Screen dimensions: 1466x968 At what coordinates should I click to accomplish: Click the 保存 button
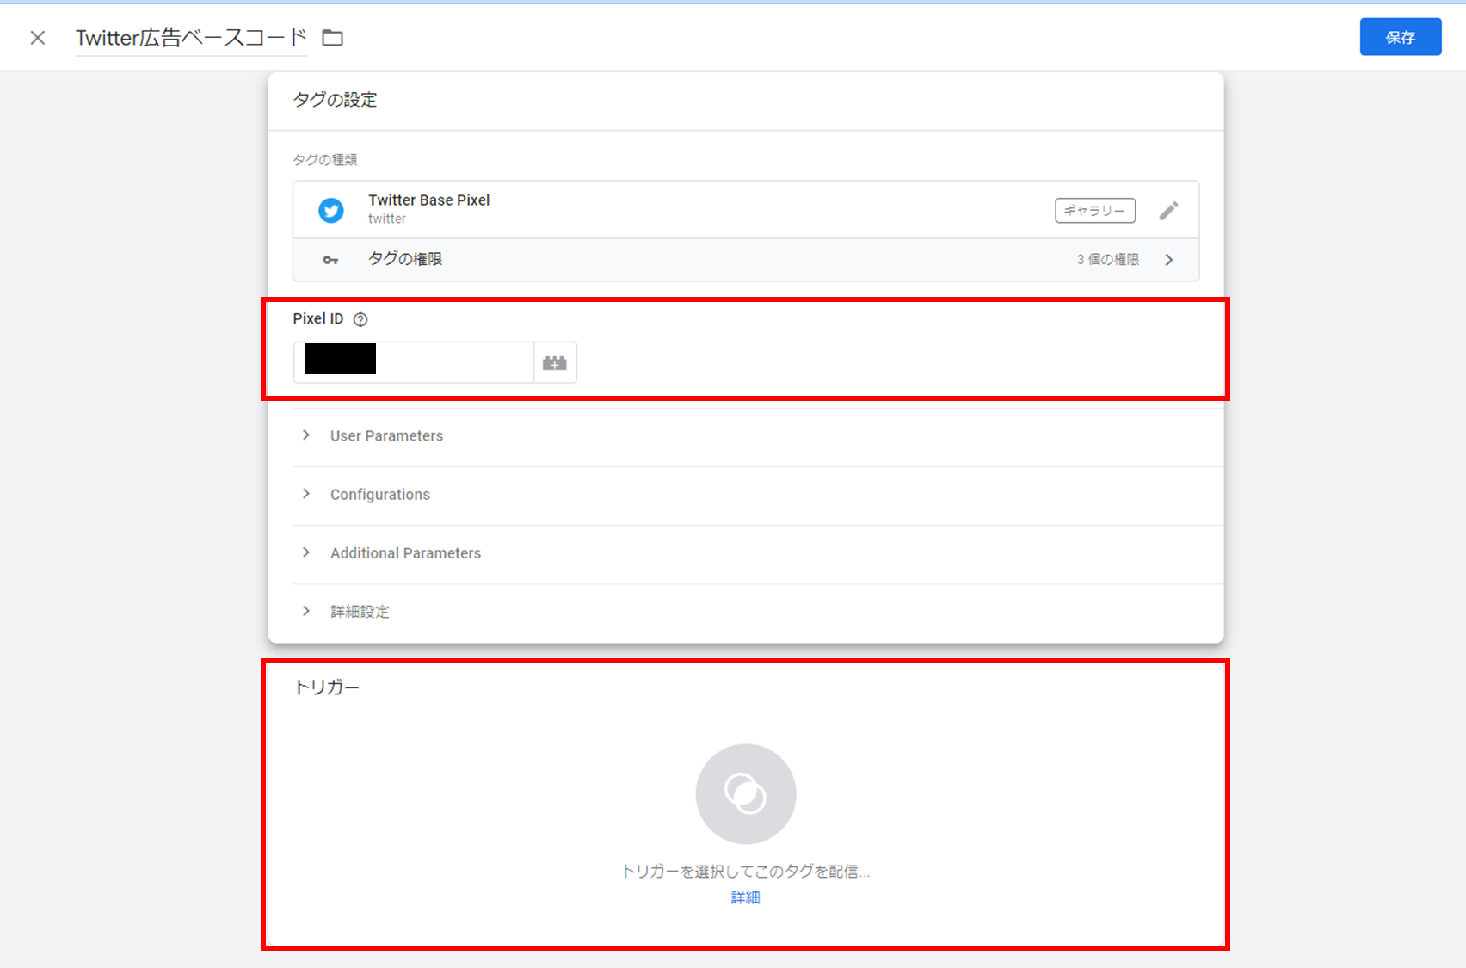click(x=1400, y=37)
